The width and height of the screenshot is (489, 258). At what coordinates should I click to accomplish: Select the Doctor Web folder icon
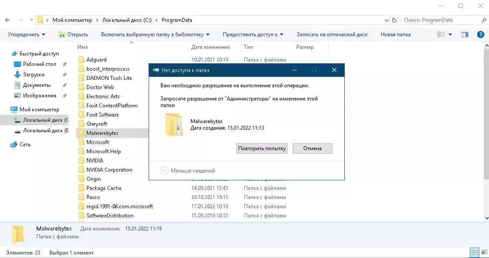(x=81, y=87)
